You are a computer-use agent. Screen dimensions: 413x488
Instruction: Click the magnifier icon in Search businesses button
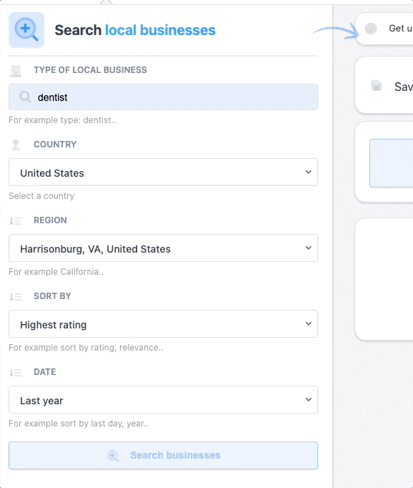[113, 456]
